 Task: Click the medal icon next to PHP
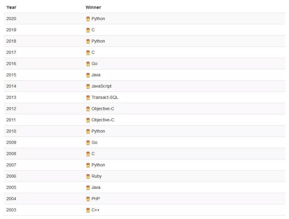pos(88,199)
